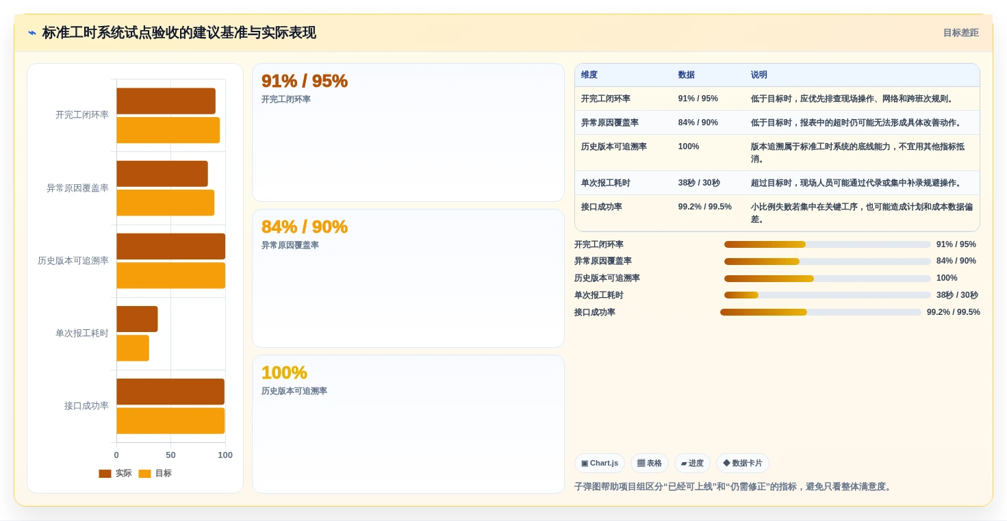Select the 100% data card
Viewport: 1007px width, 521px height.
click(408, 424)
